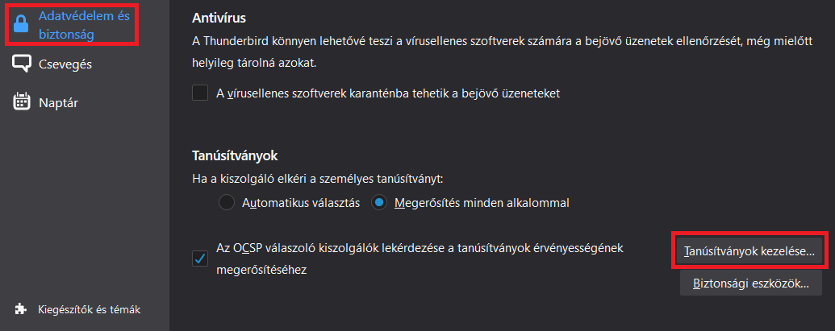Click the OCSP lekérdezése label text

coord(420,259)
